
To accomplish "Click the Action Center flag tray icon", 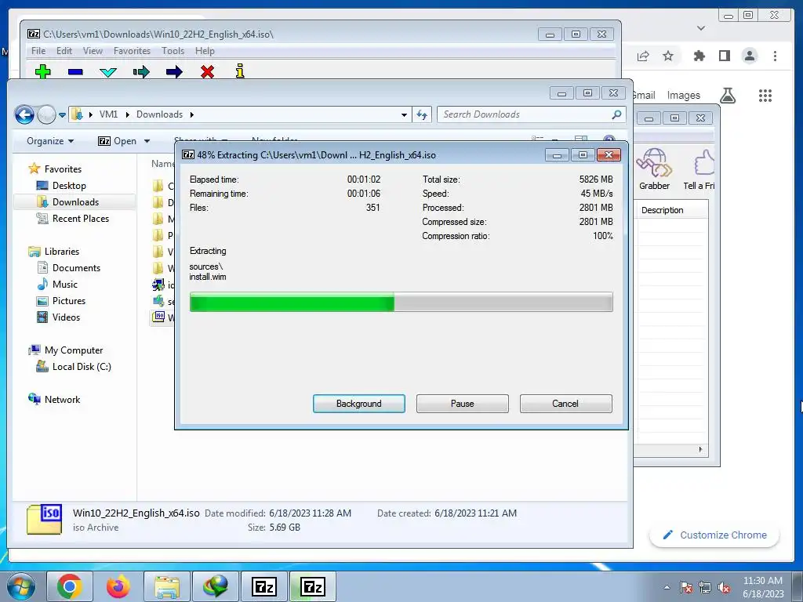I will tap(686, 587).
